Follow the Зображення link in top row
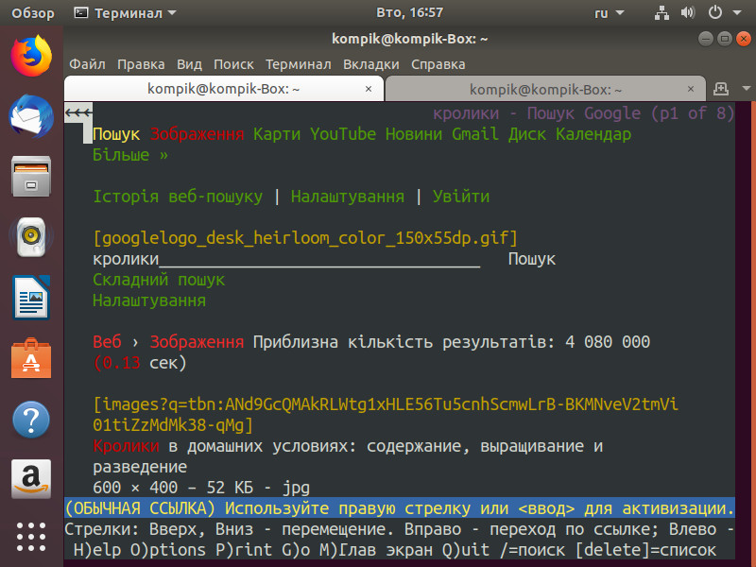The height and width of the screenshot is (567, 756). pos(197,134)
